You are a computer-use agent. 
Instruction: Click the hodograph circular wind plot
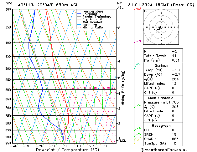point(161,27)
